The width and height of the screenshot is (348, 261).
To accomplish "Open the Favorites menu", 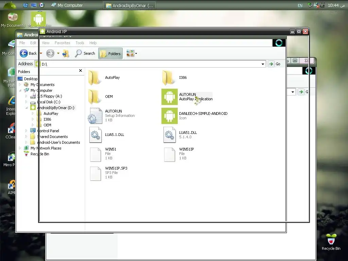I will 63,43.
